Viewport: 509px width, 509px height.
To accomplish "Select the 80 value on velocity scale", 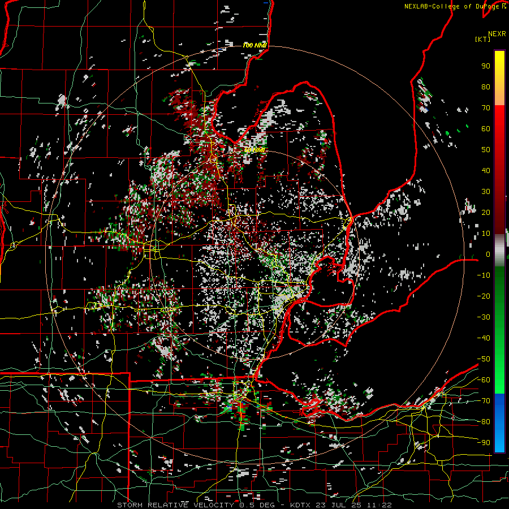I will click(x=486, y=87).
